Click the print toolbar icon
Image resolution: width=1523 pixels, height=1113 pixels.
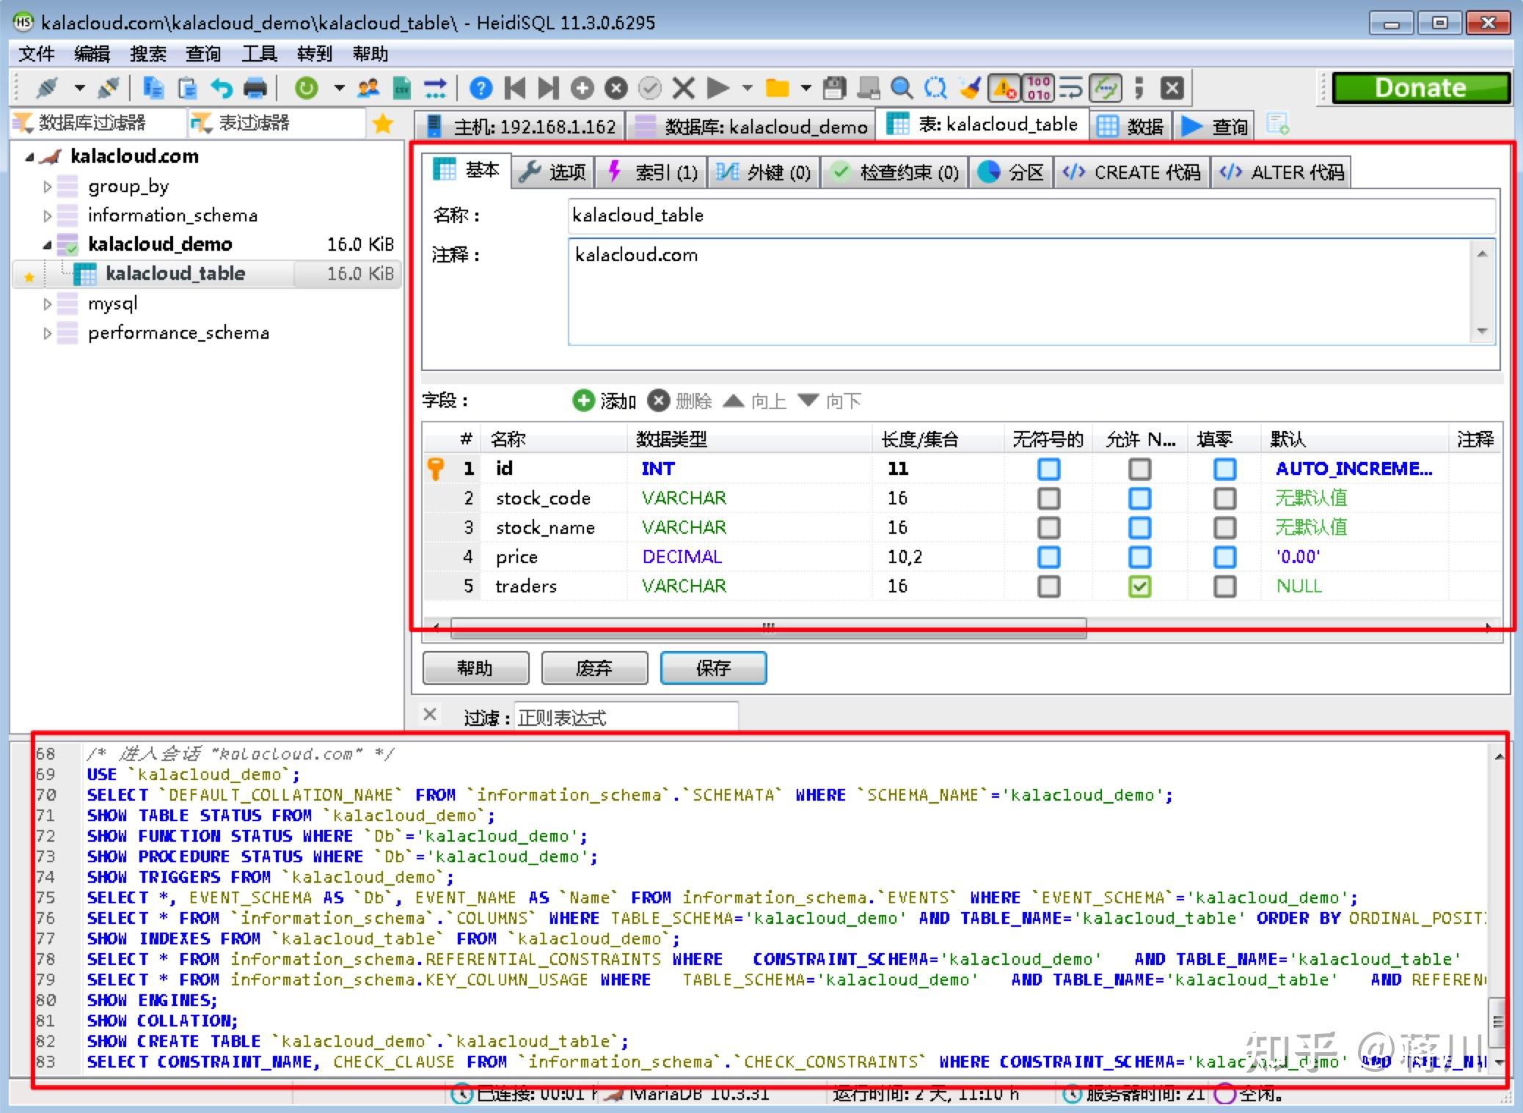(255, 89)
